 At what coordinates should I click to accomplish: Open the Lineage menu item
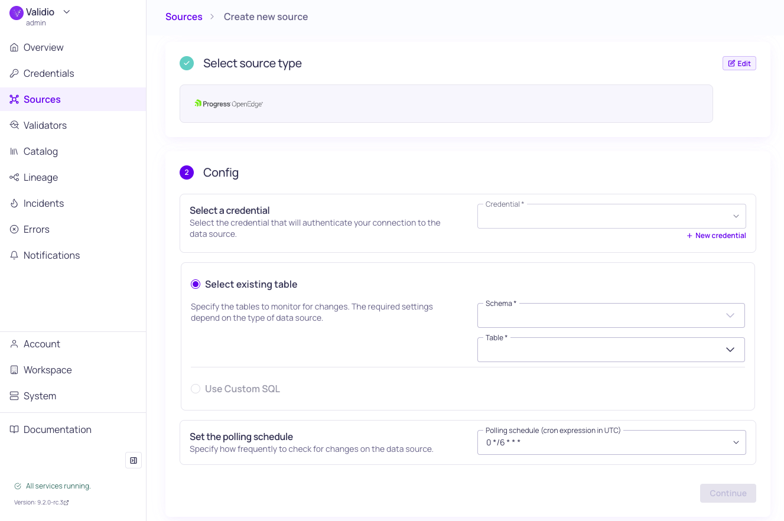(x=73, y=177)
